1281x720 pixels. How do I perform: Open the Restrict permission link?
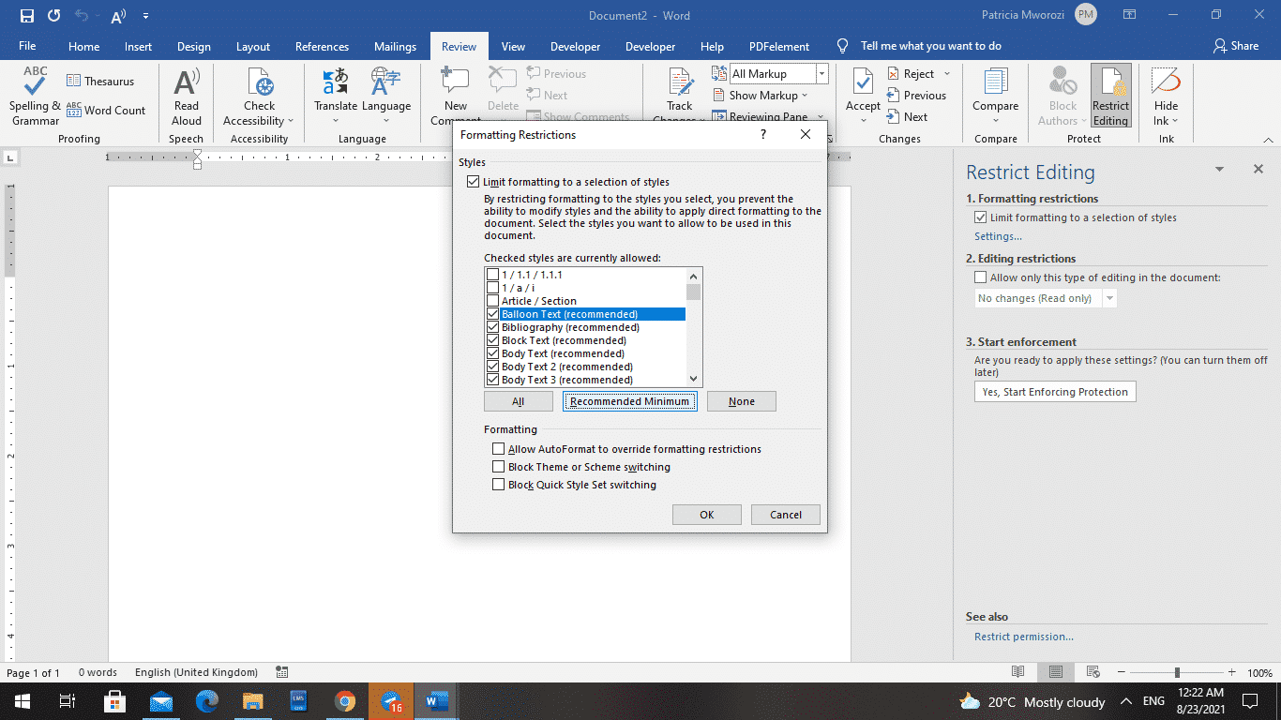pos(1023,637)
